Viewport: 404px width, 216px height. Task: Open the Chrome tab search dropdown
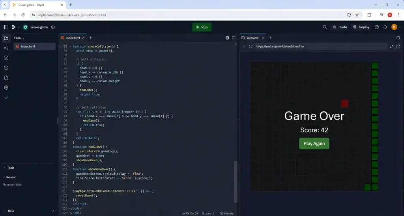(x=5, y=5)
